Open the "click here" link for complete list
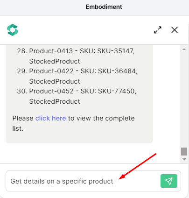Viewport: 189px width, 198px height. tap(51, 118)
